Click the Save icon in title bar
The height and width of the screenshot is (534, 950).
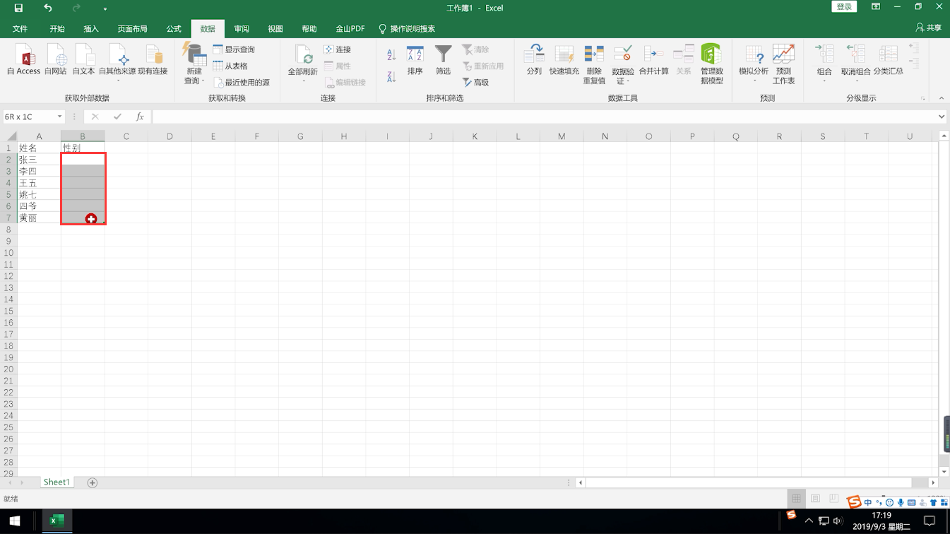(x=18, y=8)
